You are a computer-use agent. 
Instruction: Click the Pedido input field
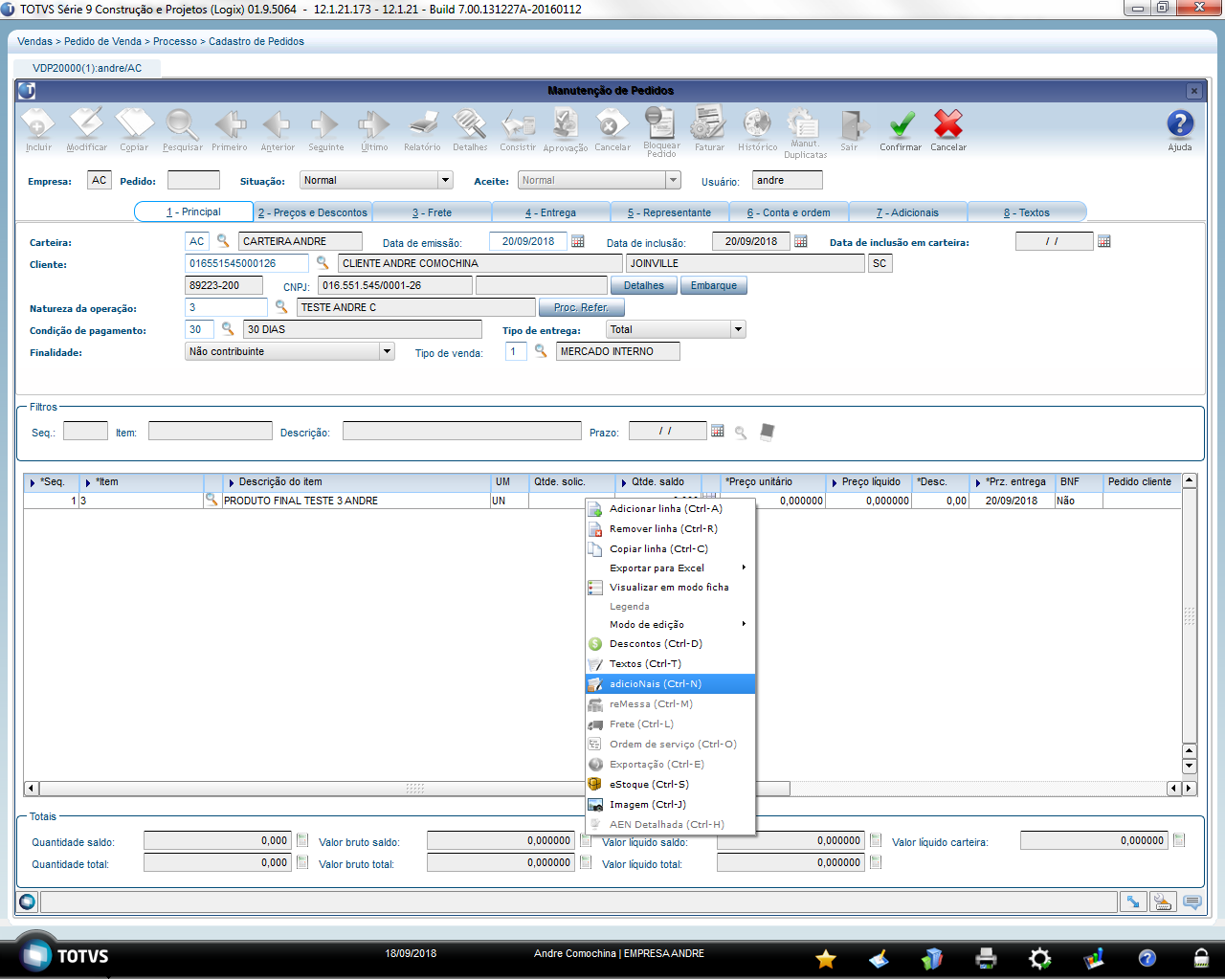[x=193, y=180]
